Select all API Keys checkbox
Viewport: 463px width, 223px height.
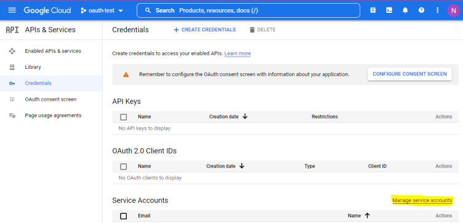pos(124,117)
